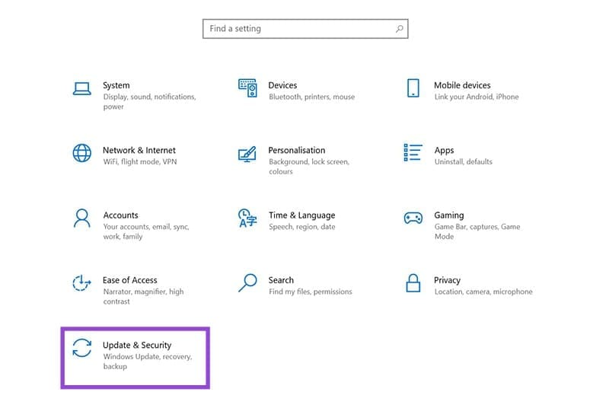Open the Apps list icon
This screenshot has height=411, width=609.
[413, 153]
